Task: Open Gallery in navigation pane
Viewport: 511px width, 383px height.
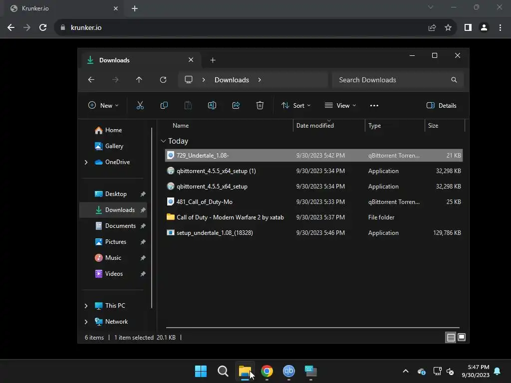Action: click(114, 146)
